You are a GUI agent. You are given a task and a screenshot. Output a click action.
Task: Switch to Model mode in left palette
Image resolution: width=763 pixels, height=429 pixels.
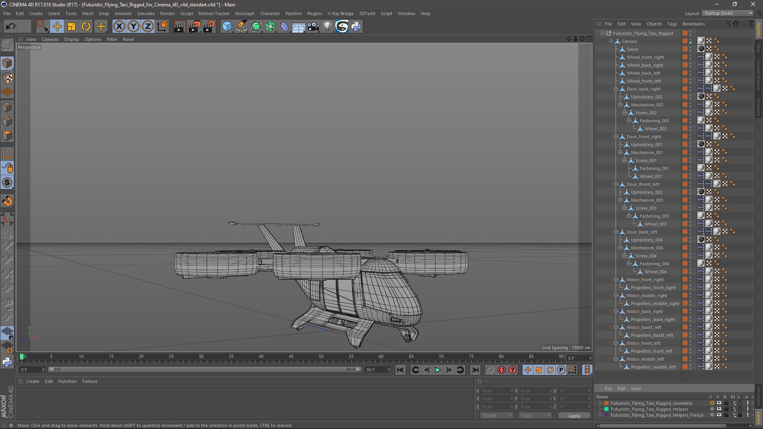[x=7, y=63]
